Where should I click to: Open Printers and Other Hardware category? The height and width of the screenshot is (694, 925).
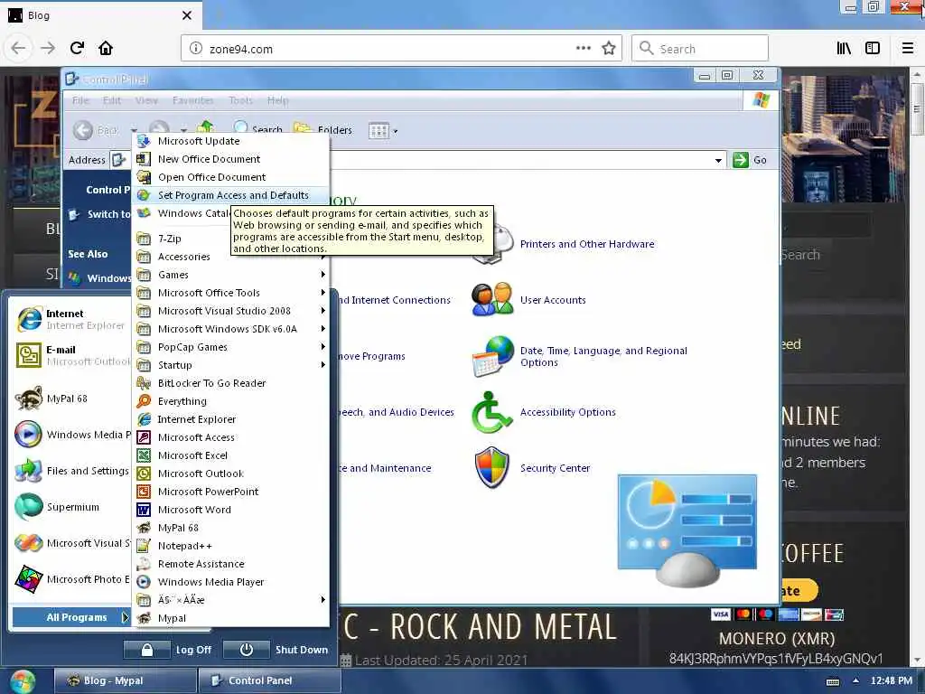coord(587,244)
